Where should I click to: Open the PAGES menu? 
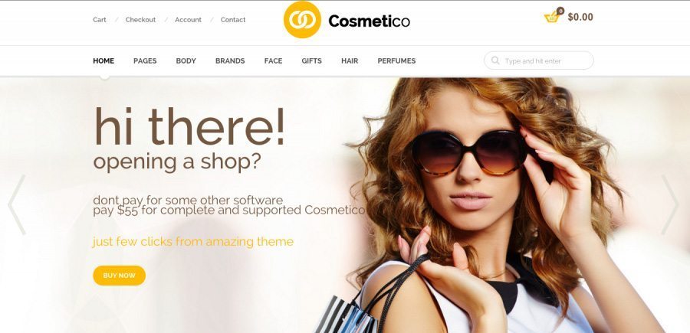click(x=145, y=61)
